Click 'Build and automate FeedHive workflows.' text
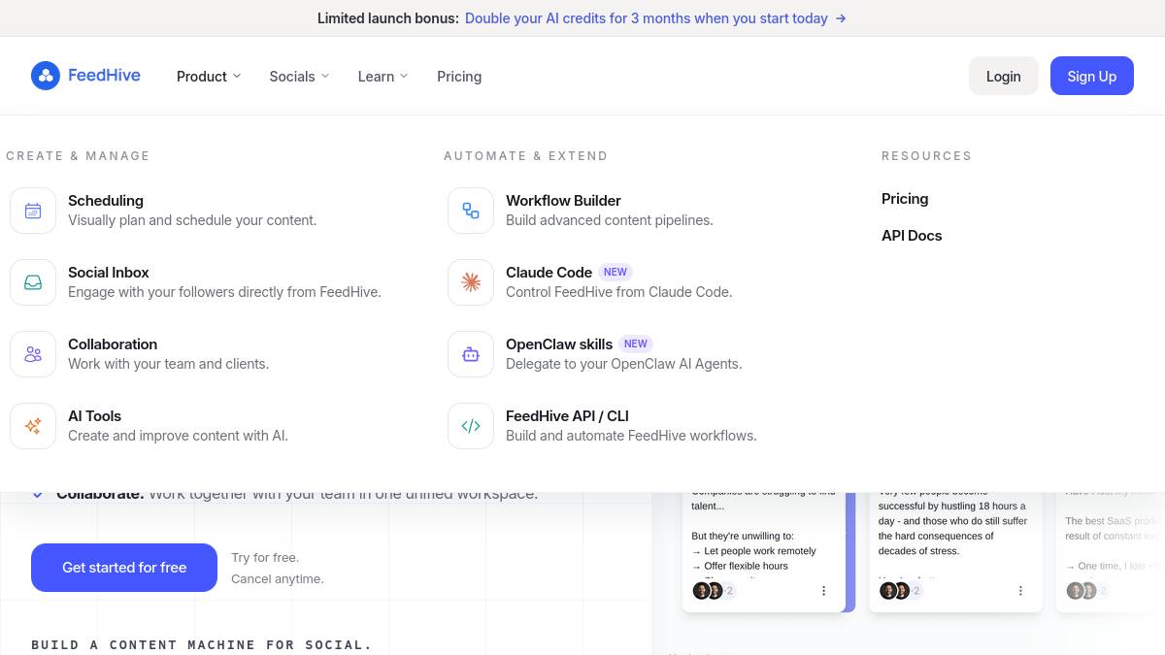This screenshot has height=655, width=1165. point(631,436)
